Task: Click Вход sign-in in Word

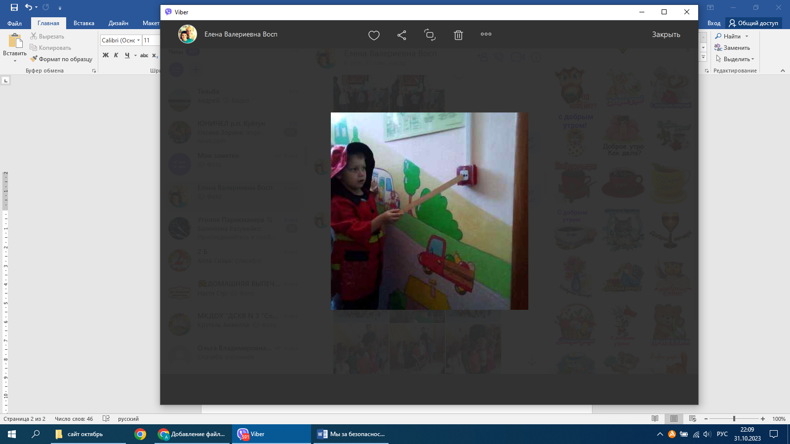Action: tap(714, 23)
